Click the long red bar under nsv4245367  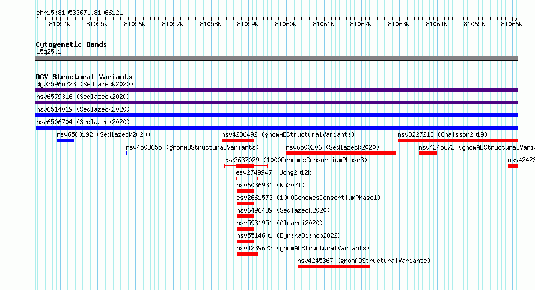pos(334,267)
